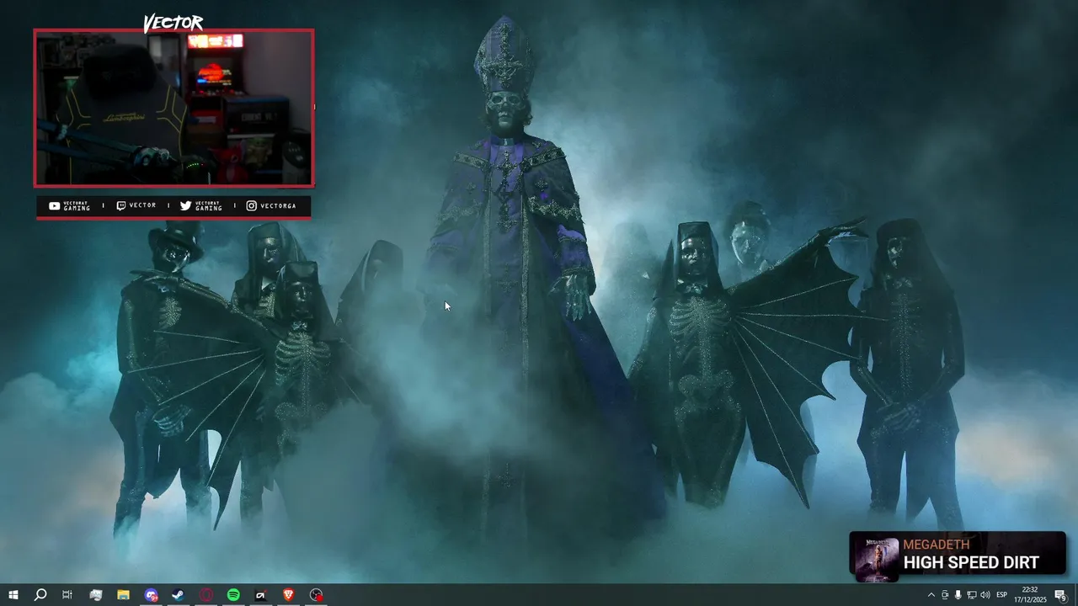Open the volume speaker tray icon
The width and height of the screenshot is (1078, 606).
[985, 595]
